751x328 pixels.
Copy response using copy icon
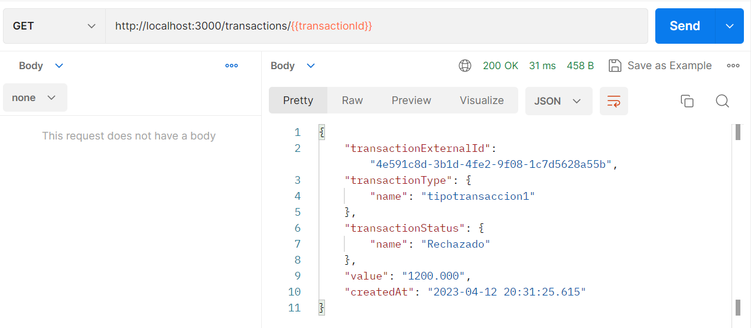click(x=687, y=101)
